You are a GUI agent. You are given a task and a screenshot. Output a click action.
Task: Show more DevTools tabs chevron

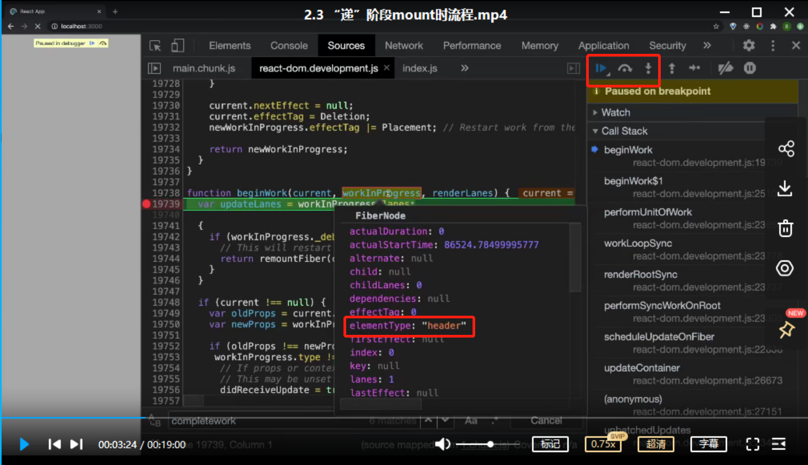(x=707, y=45)
